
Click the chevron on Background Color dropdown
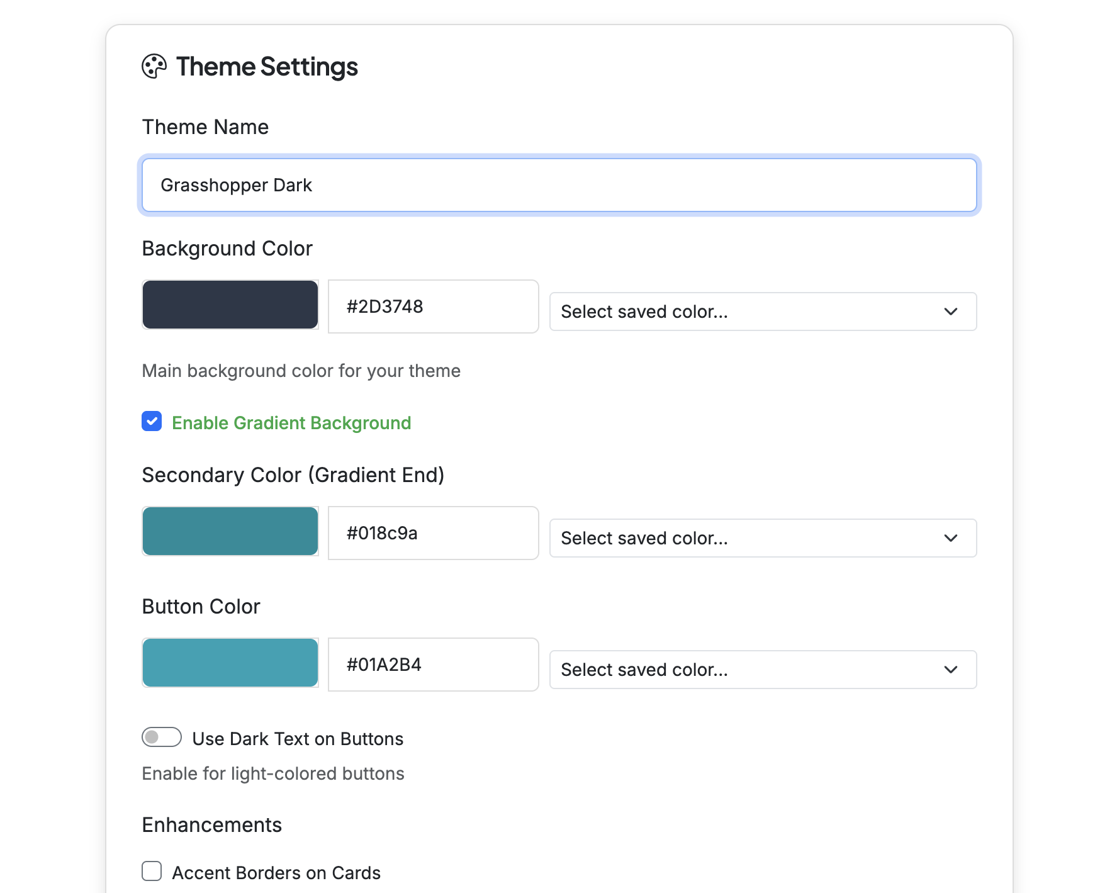(951, 311)
